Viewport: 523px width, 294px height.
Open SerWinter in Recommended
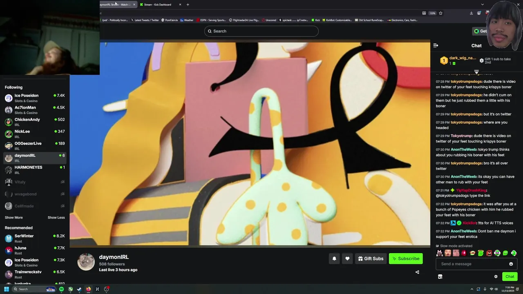[x=35, y=238]
